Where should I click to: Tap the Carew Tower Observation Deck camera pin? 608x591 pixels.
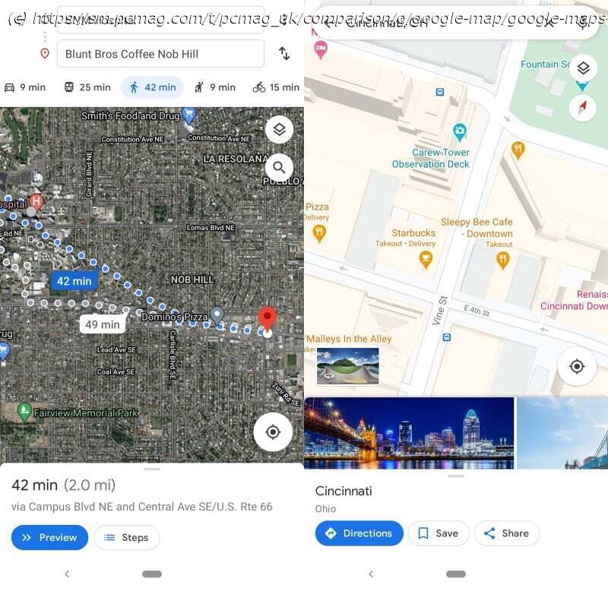coord(460,132)
